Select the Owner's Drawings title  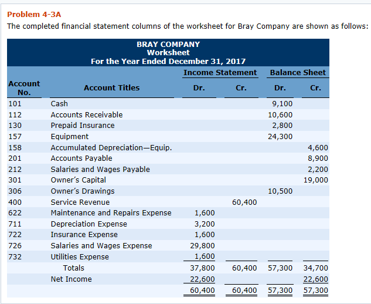pyautogui.click(x=83, y=191)
